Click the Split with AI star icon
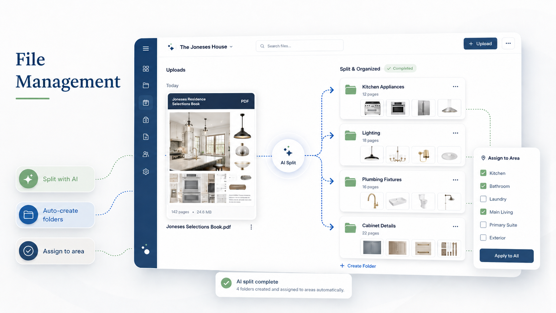 [28, 179]
